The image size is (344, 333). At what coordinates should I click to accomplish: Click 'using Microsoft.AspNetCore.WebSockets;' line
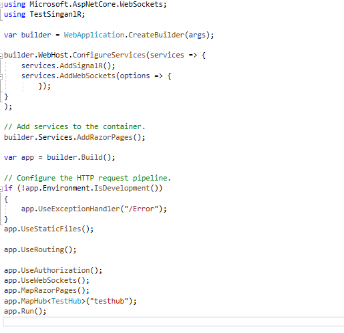pyautogui.click(x=85, y=5)
